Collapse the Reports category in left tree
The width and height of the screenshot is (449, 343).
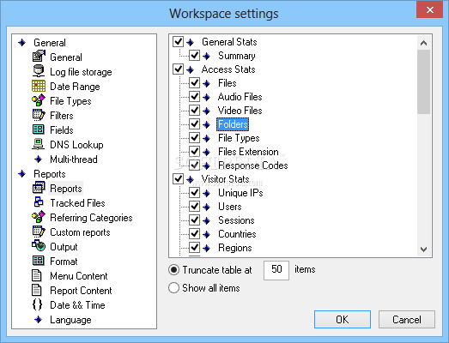tap(22, 174)
